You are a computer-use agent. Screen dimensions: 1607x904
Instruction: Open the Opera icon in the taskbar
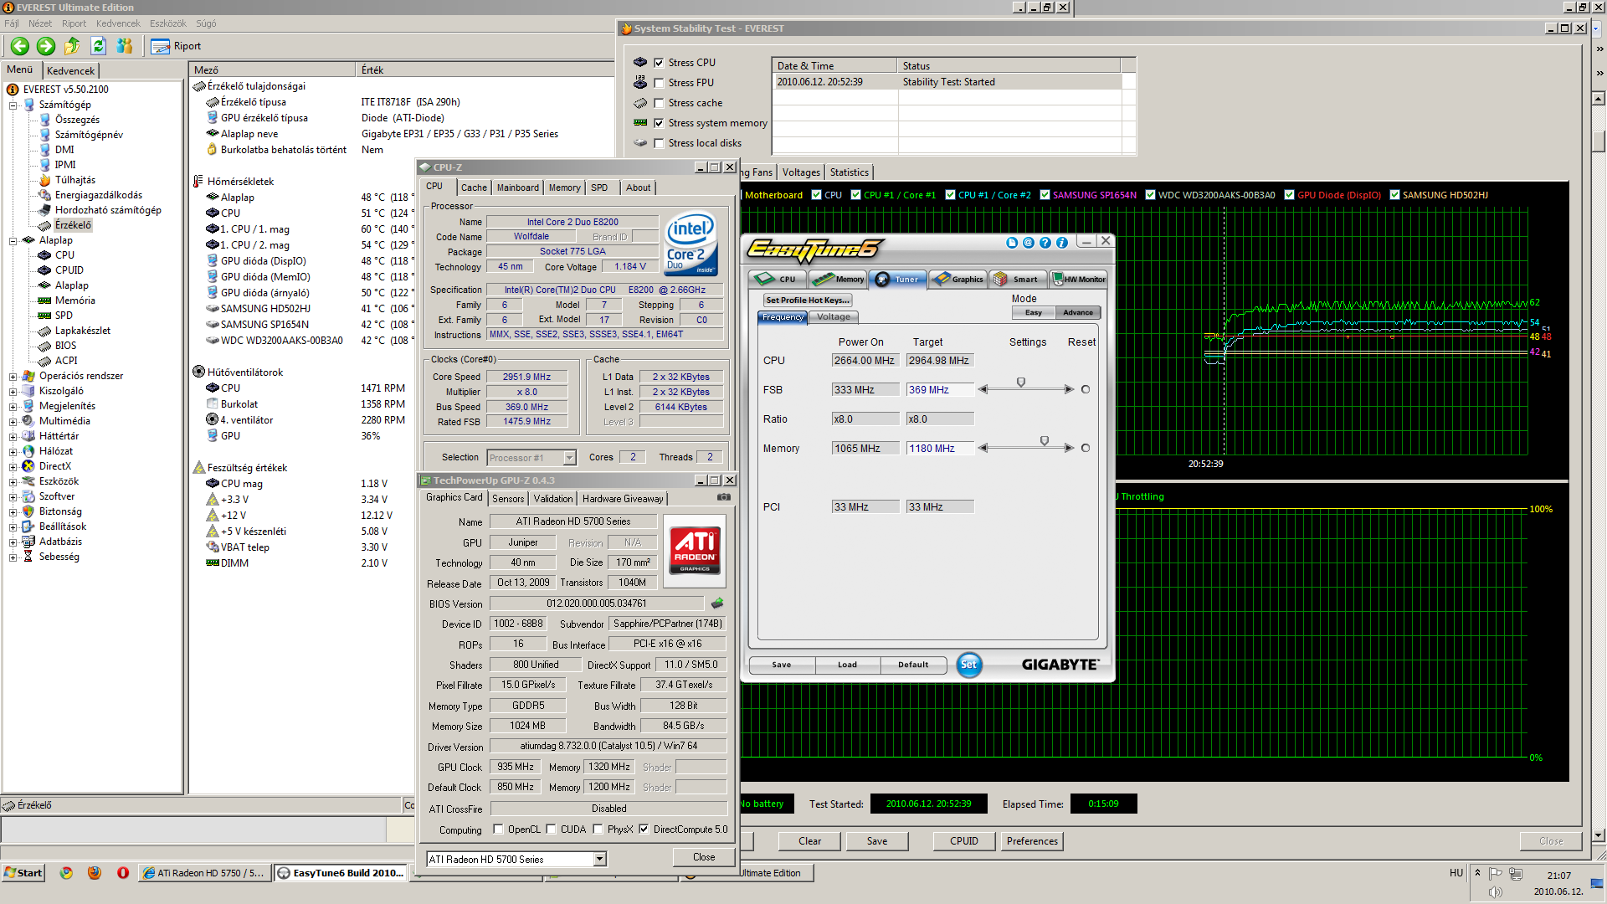coord(123,873)
